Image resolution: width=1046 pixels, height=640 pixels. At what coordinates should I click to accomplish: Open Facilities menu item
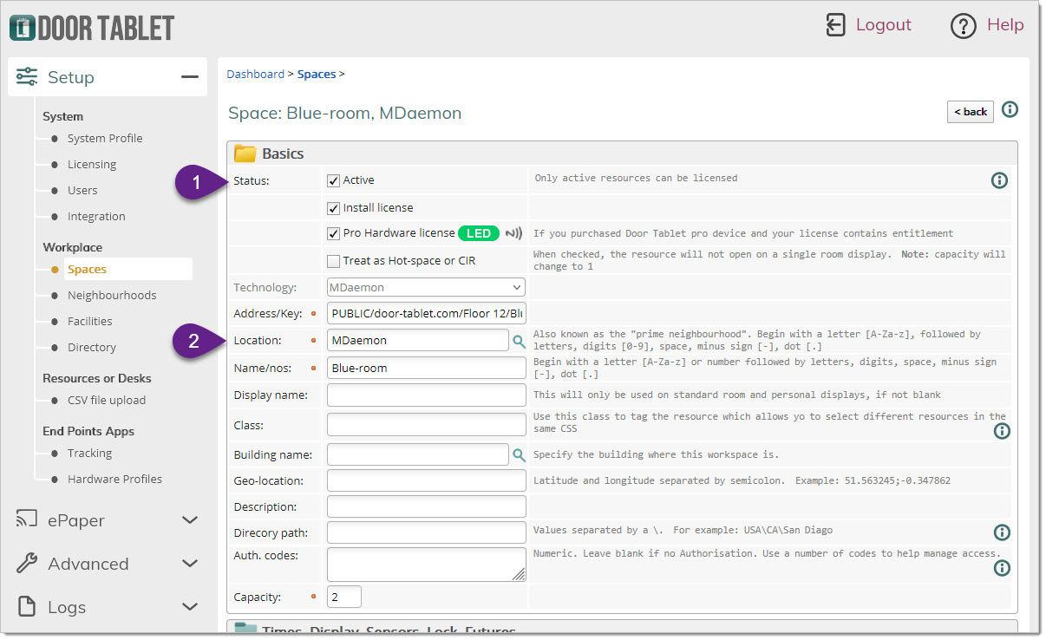pyautogui.click(x=90, y=321)
